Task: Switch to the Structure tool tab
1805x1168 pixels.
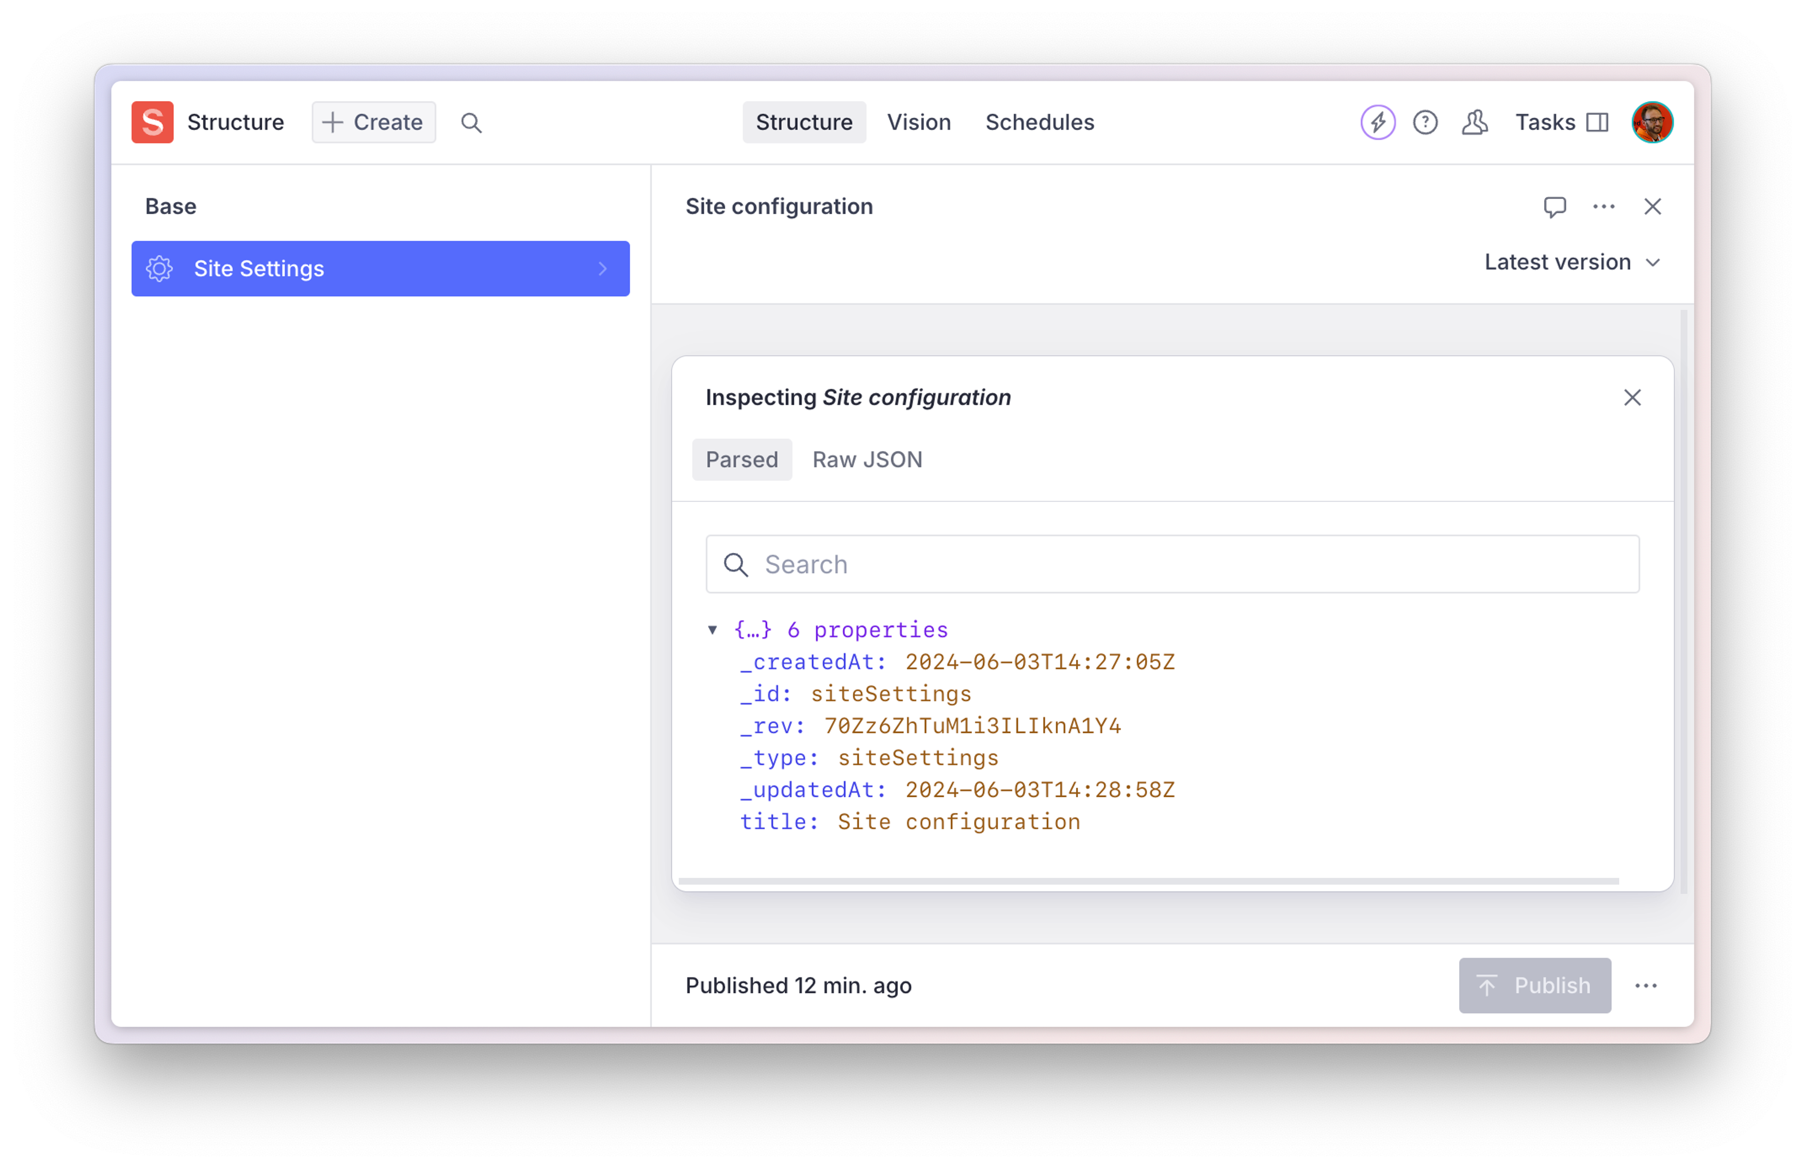Action: tap(804, 122)
